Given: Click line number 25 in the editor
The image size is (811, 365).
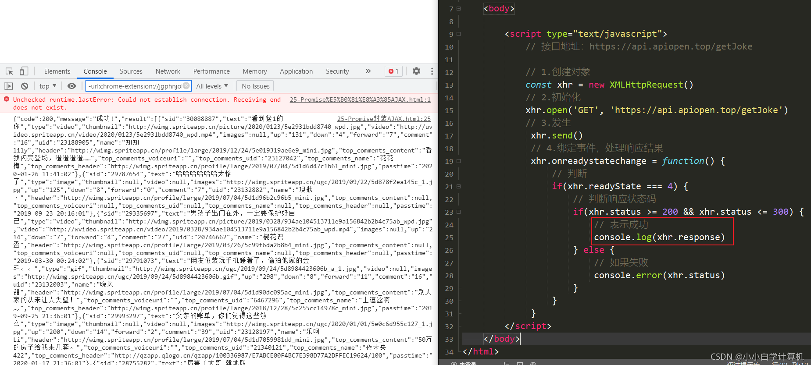Looking at the screenshot, I should pos(449,237).
